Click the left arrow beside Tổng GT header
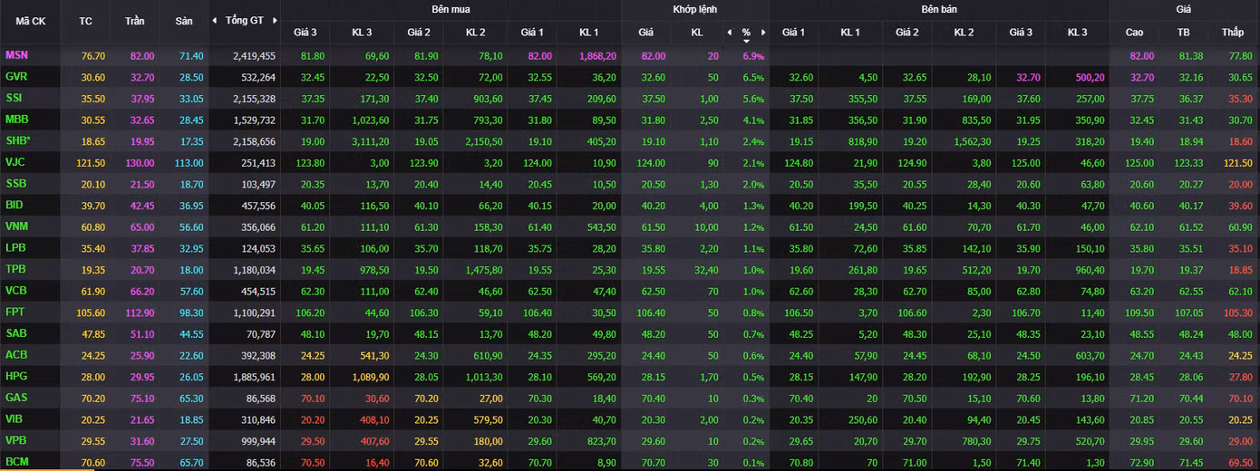 (x=214, y=20)
